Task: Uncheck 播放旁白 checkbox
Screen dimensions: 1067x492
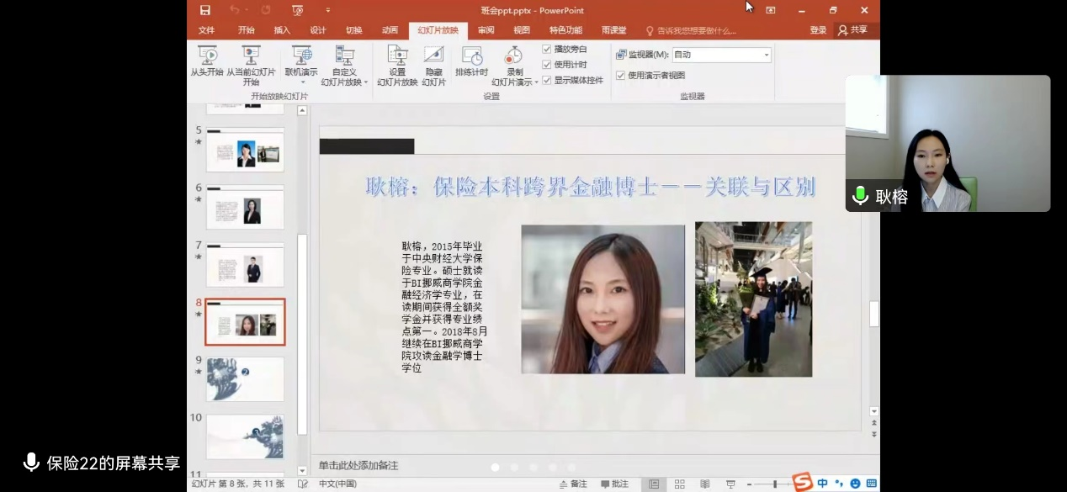Action: [x=547, y=50]
